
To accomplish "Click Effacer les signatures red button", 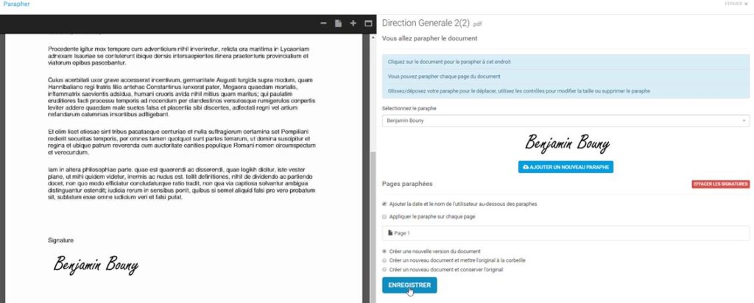I will pyautogui.click(x=720, y=185).
